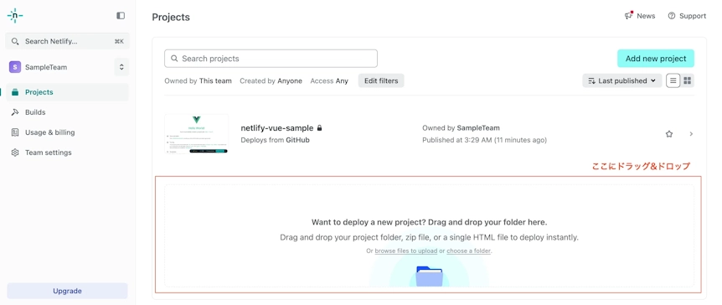Open the Support link in header
This screenshot has height=305, width=722.
click(x=687, y=16)
